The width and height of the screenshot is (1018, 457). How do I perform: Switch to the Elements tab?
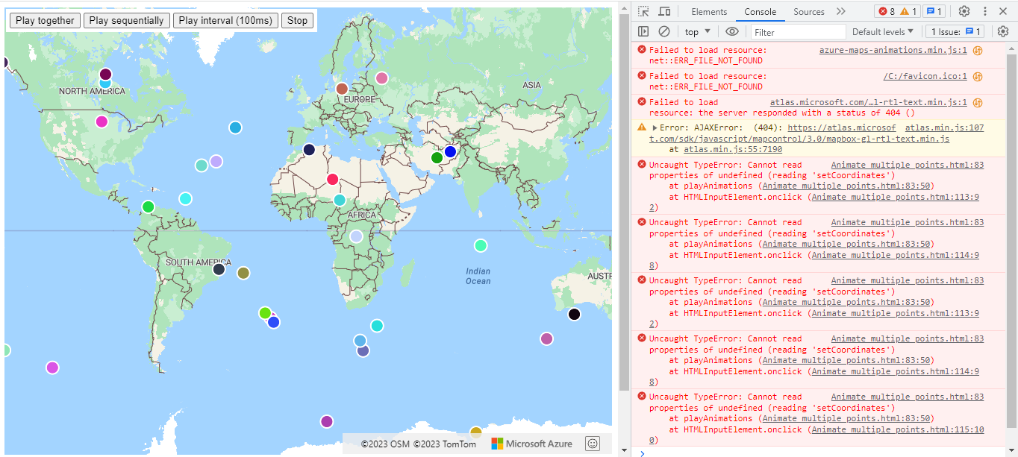pos(709,11)
